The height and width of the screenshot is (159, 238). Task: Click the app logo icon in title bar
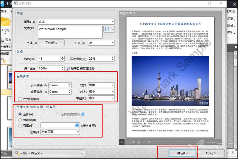click(x=2, y=3)
